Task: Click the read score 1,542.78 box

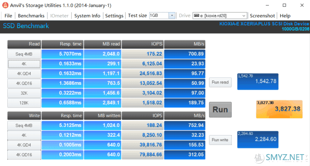Action: click(x=258, y=82)
